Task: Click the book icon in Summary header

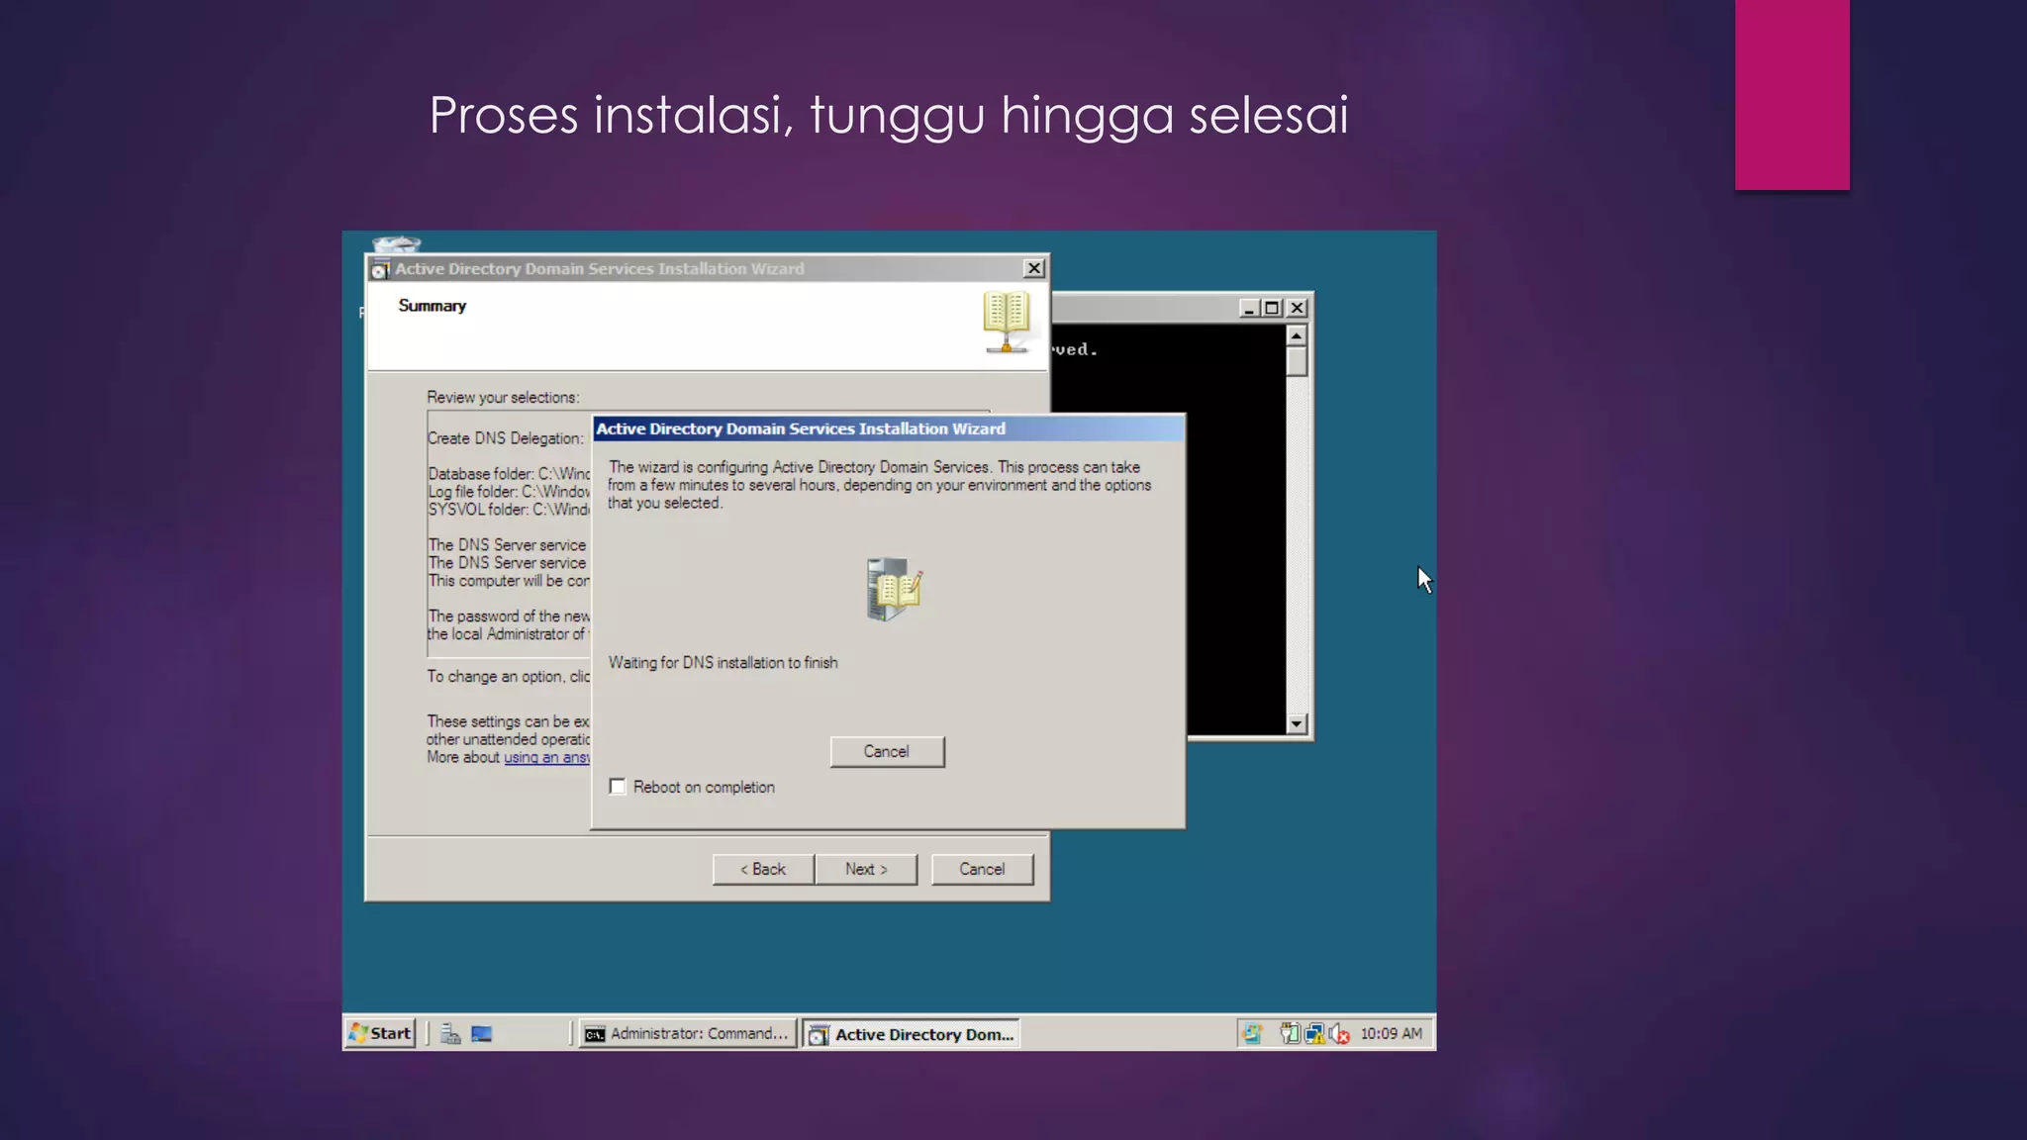Action: (x=1007, y=322)
